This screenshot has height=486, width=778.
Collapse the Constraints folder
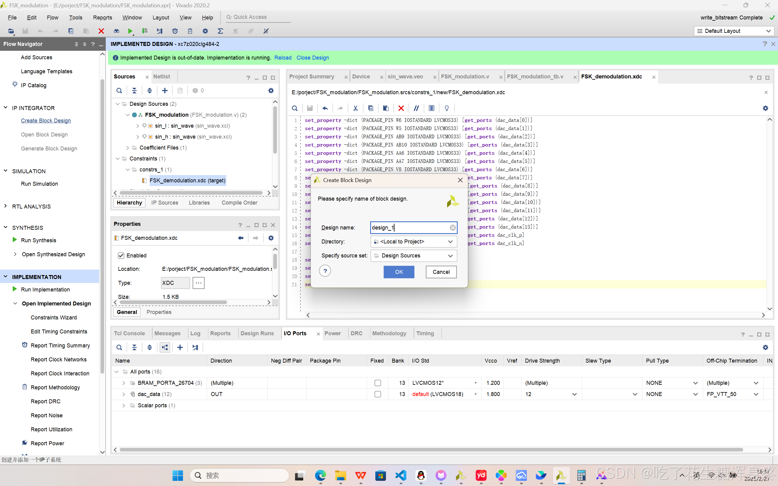pos(118,158)
